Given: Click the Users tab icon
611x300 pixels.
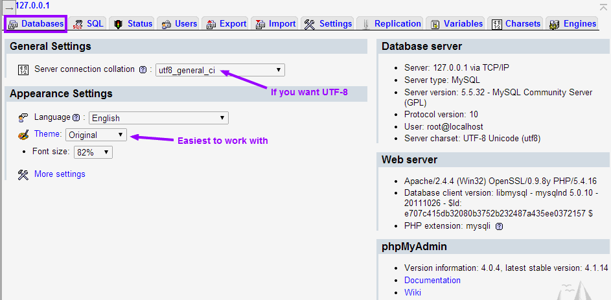Looking at the screenshot, I should (x=167, y=25).
